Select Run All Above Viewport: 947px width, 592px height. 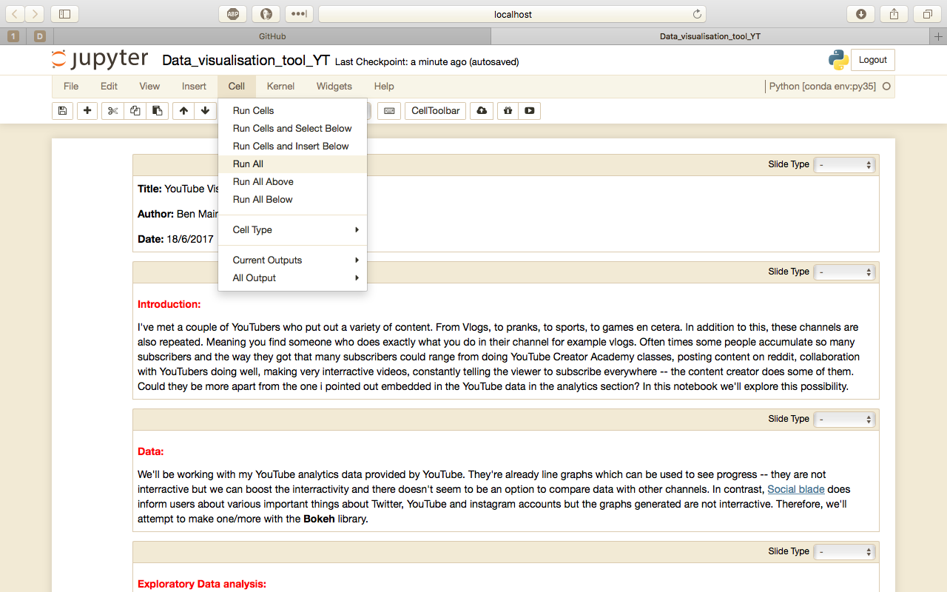292,182
